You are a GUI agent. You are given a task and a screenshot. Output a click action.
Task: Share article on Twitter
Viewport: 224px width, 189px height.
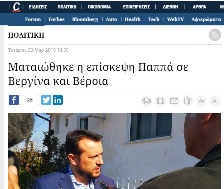pos(46,100)
